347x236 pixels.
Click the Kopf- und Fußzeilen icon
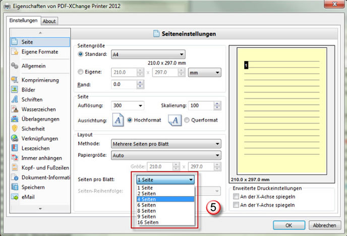pyautogui.click(x=15, y=167)
